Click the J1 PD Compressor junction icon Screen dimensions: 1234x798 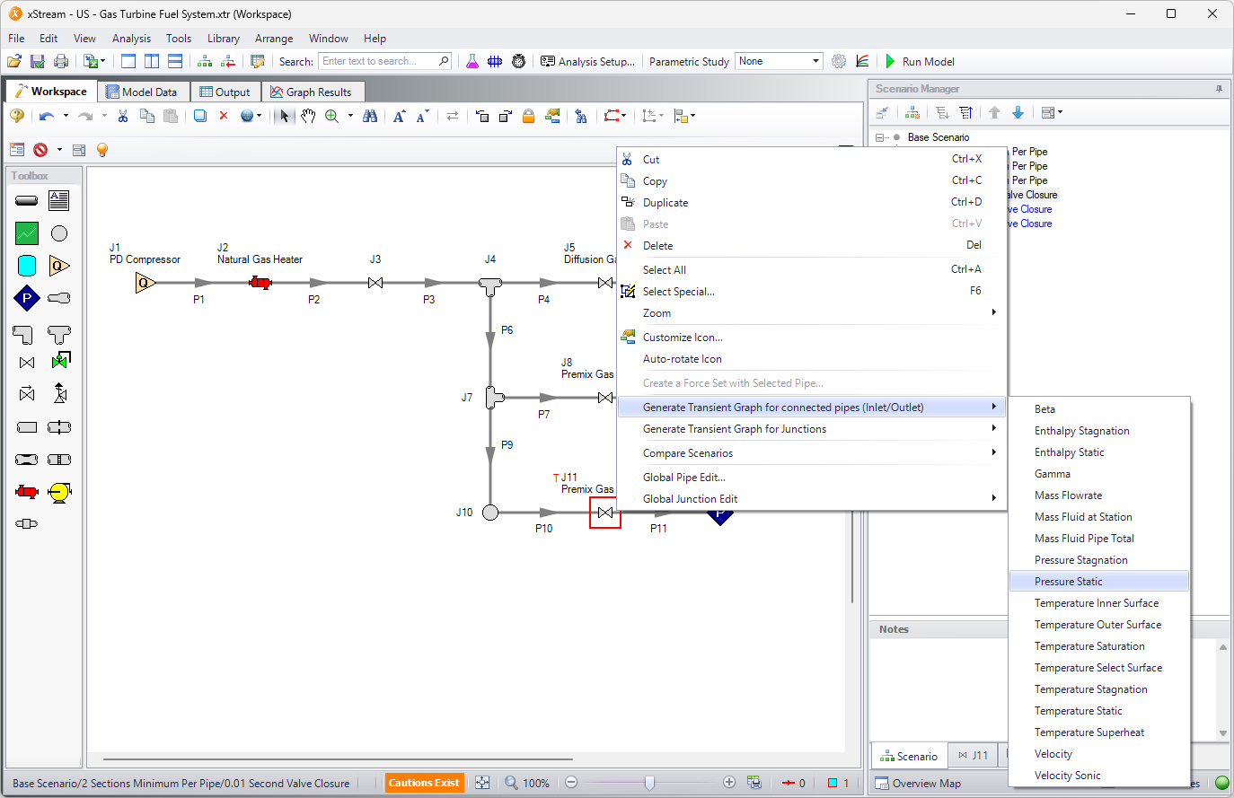(145, 283)
